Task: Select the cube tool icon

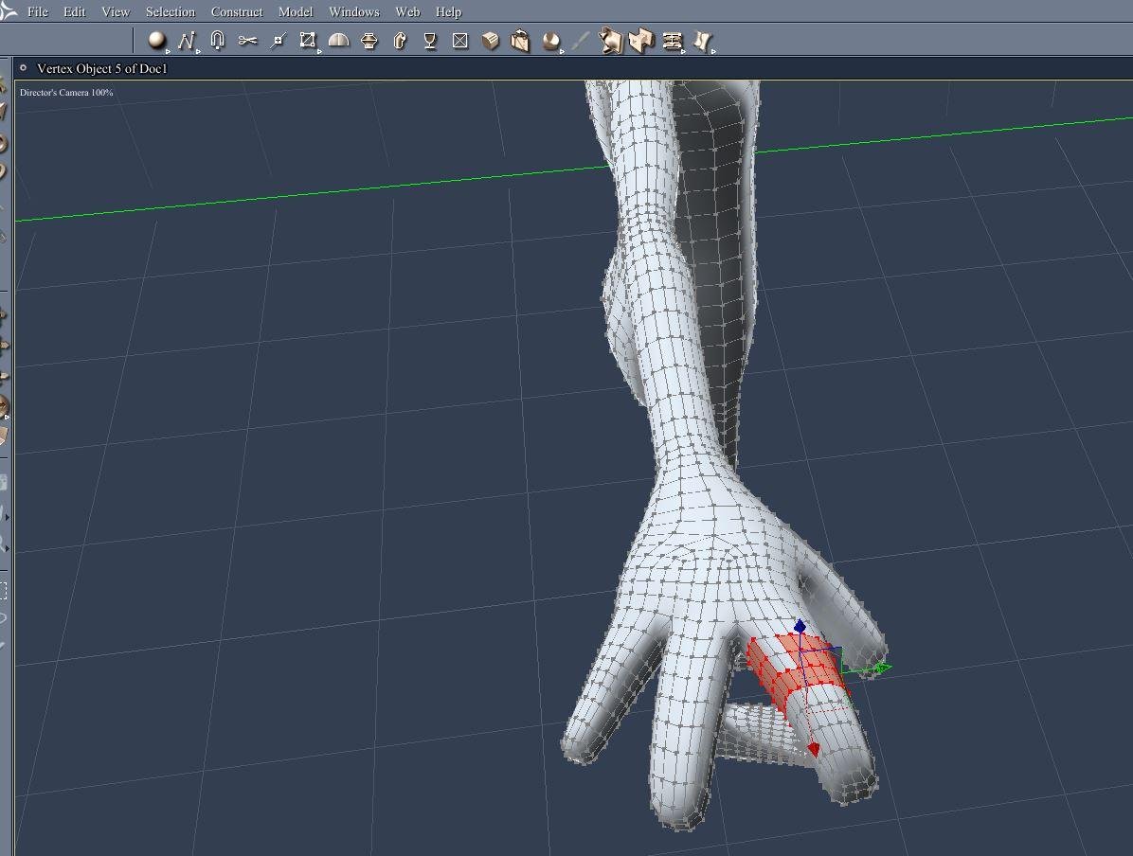Action: click(490, 41)
